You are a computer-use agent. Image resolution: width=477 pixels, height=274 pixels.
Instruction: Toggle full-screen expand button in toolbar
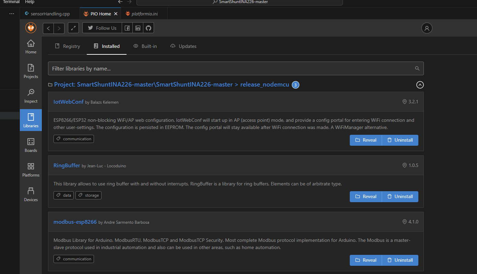pos(73,28)
